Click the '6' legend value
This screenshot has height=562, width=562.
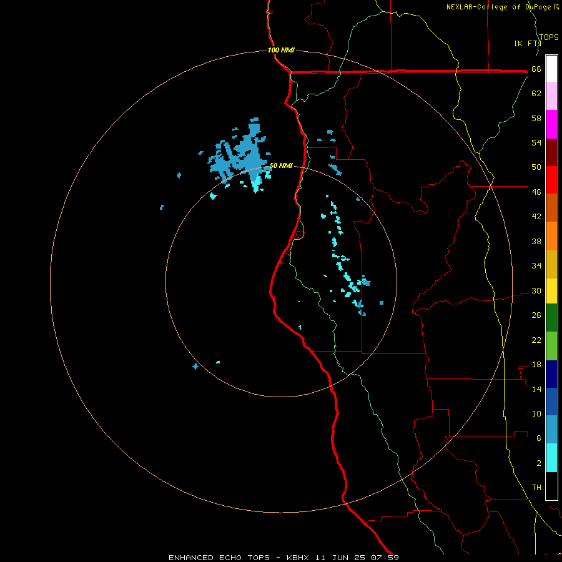(539, 438)
